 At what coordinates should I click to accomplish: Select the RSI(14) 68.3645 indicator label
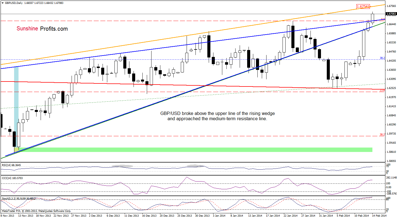[11, 165]
